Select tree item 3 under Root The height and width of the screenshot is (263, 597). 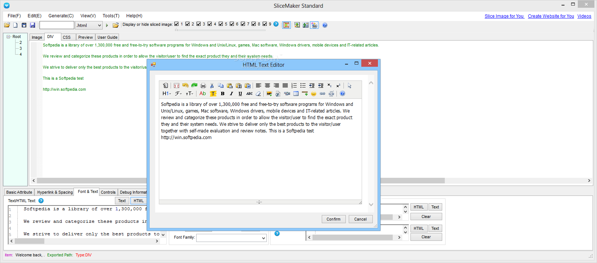pyautogui.click(x=21, y=48)
